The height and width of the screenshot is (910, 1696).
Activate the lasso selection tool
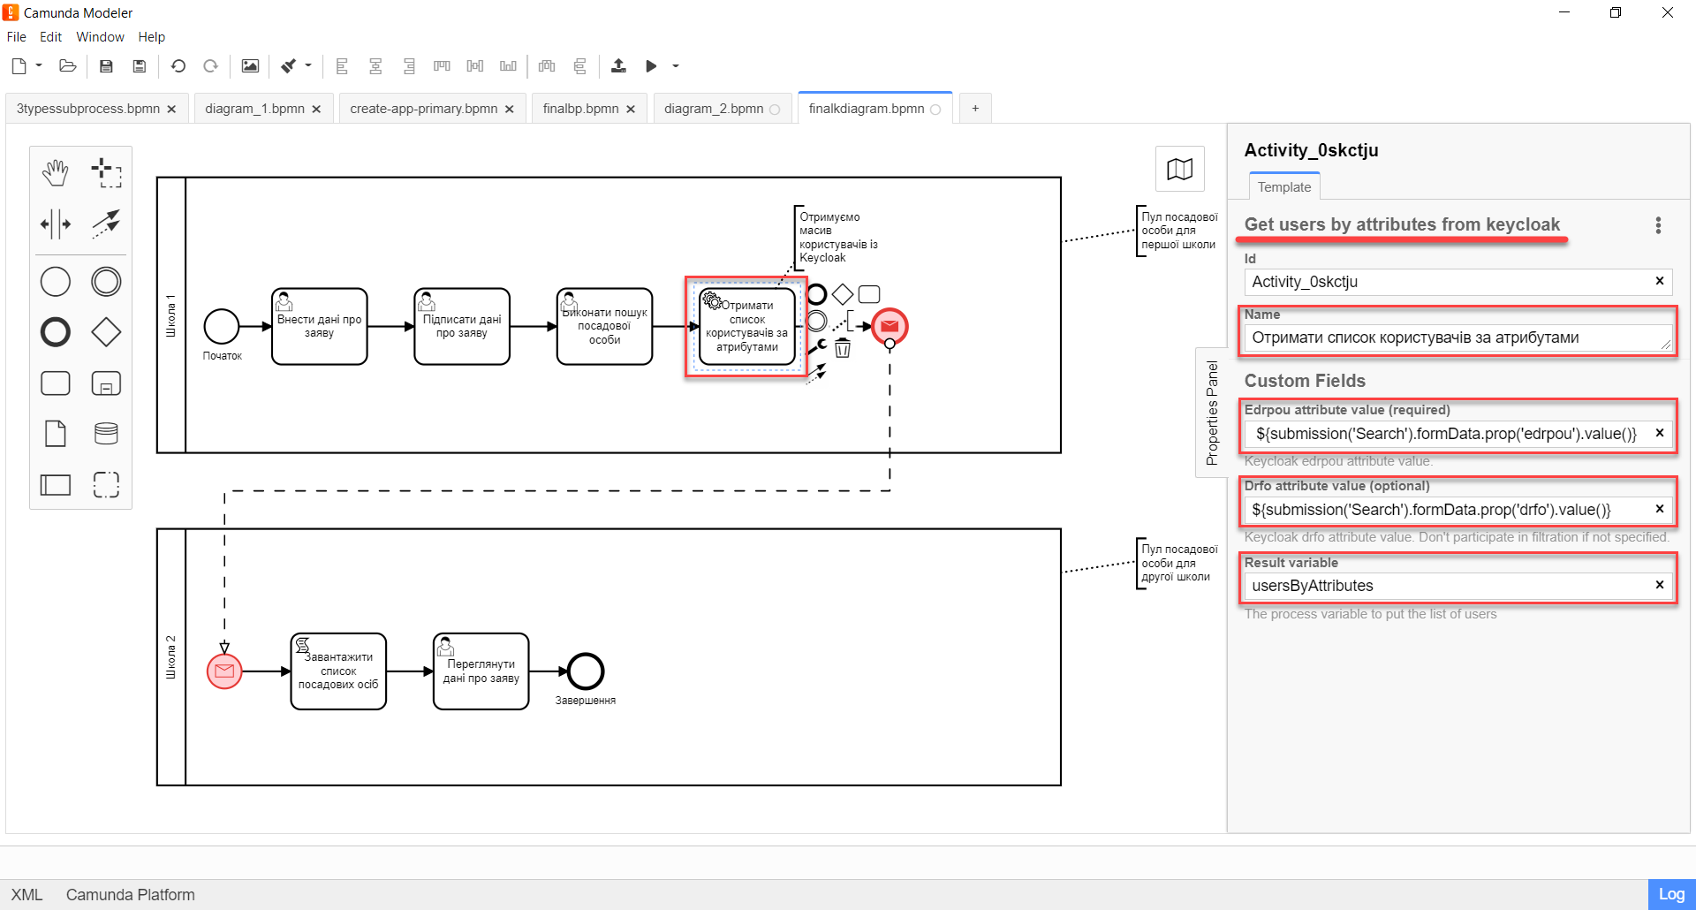pyautogui.click(x=106, y=173)
